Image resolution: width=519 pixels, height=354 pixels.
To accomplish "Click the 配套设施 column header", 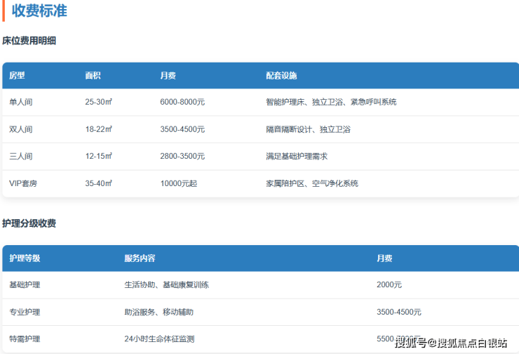I will [x=281, y=75].
